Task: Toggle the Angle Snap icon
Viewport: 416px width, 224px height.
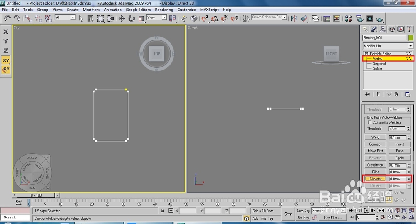Action: point(215,18)
